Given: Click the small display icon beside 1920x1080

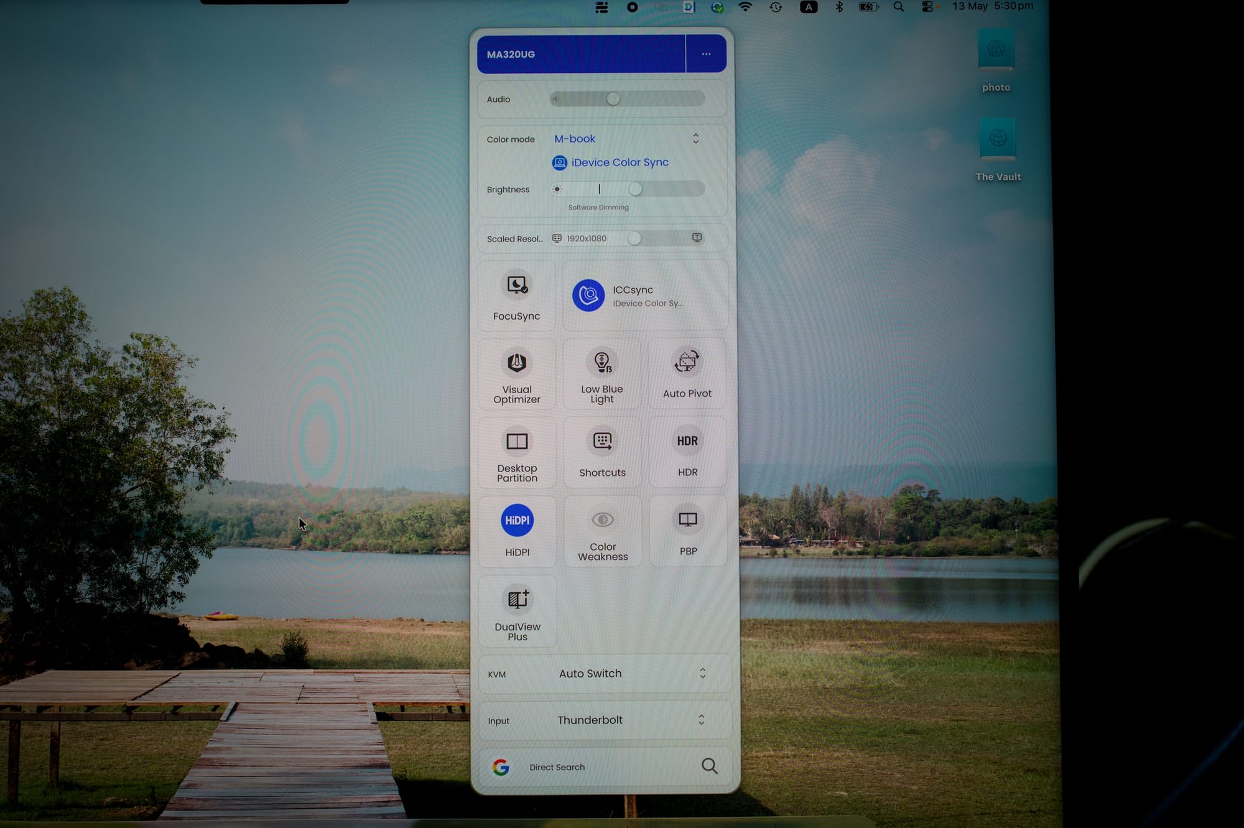Looking at the screenshot, I should [557, 238].
